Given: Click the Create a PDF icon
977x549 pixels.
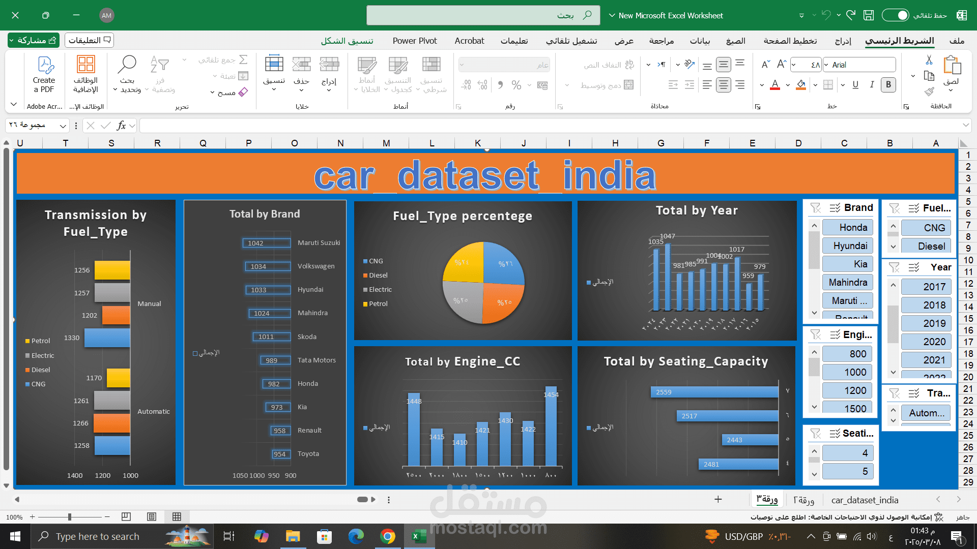Looking at the screenshot, I should 45,66.
